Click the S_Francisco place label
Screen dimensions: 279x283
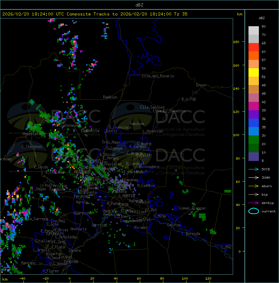pyautogui.click(x=120, y=127)
